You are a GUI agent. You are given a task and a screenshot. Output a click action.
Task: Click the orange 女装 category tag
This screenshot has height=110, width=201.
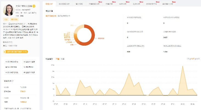[x=6, y=19]
